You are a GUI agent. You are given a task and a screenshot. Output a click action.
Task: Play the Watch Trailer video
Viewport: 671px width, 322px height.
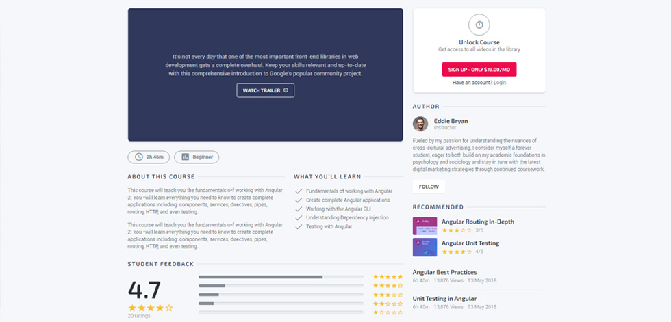266,90
